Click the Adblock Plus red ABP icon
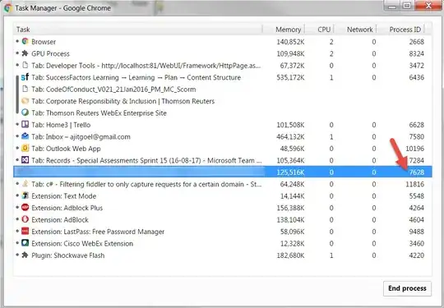 click(x=25, y=208)
